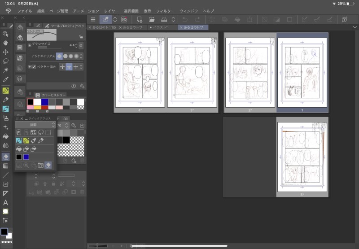Toggle the tool property lock icon
359x249 pixels.
(x=81, y=36)
